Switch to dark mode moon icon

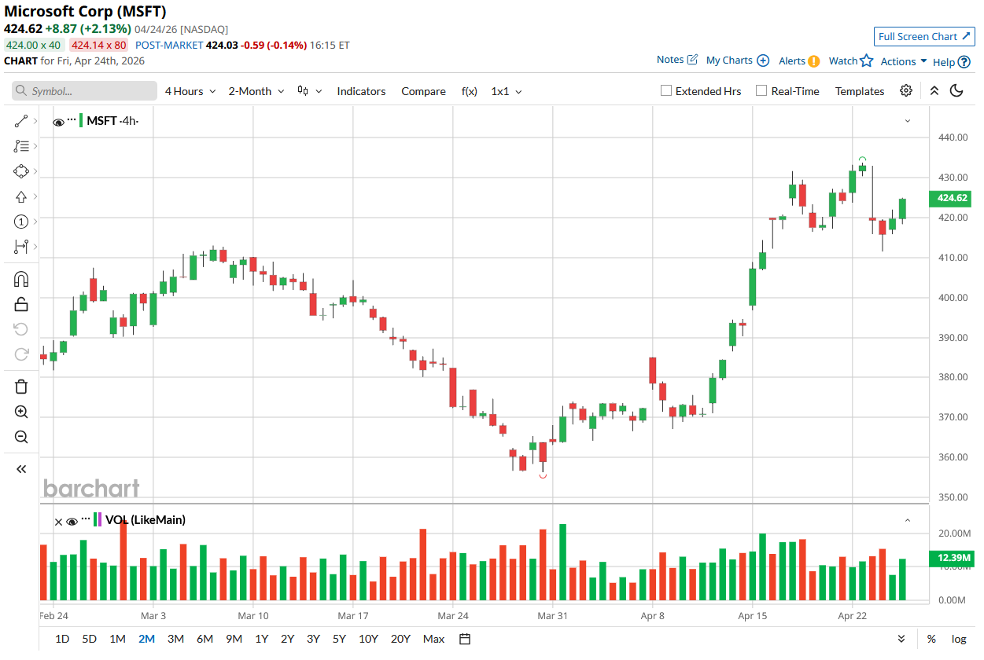[956, 91]
